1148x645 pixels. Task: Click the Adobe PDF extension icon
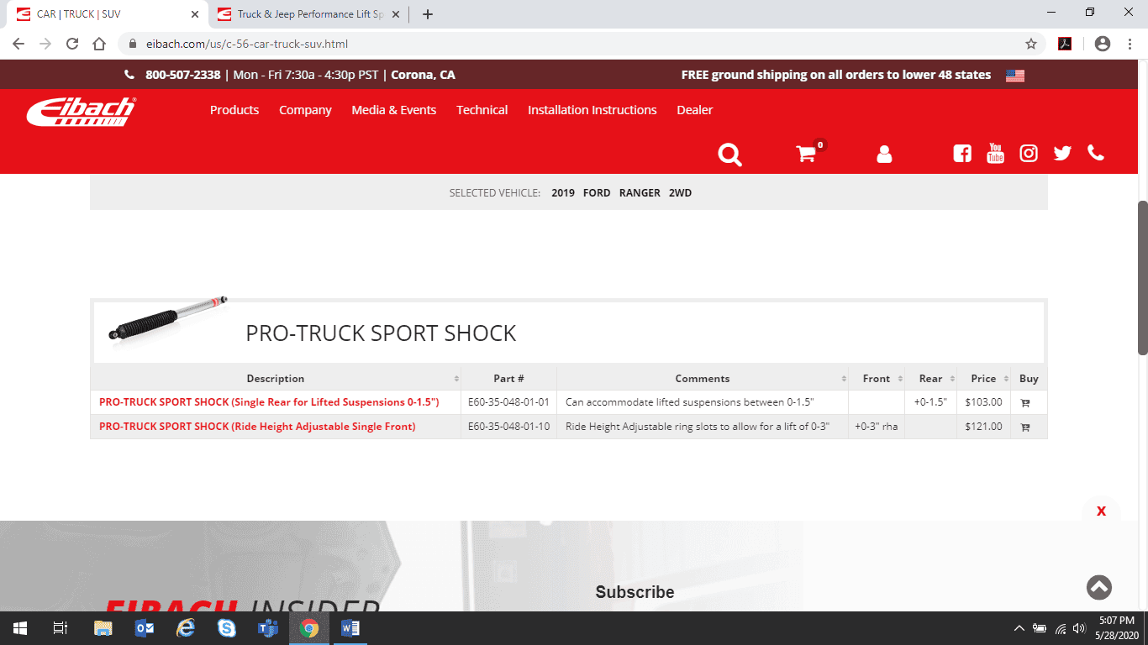(x=1065, y=44)
